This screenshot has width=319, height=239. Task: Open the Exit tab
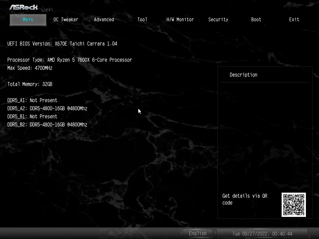(x=294, y=20)
